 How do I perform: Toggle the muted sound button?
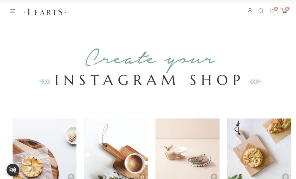[x=13, y=170]
